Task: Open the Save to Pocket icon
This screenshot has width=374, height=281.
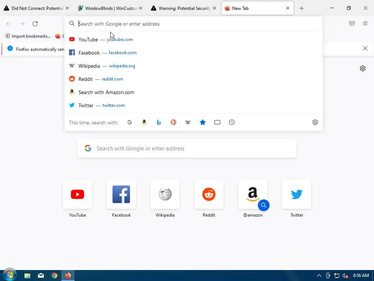Action: tap(352, 23)
